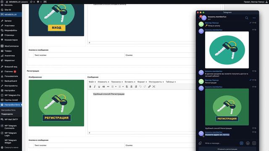Open Плагины in sidebar
Image resolution: width=269 pixels, height=151 pixels.
11,71
